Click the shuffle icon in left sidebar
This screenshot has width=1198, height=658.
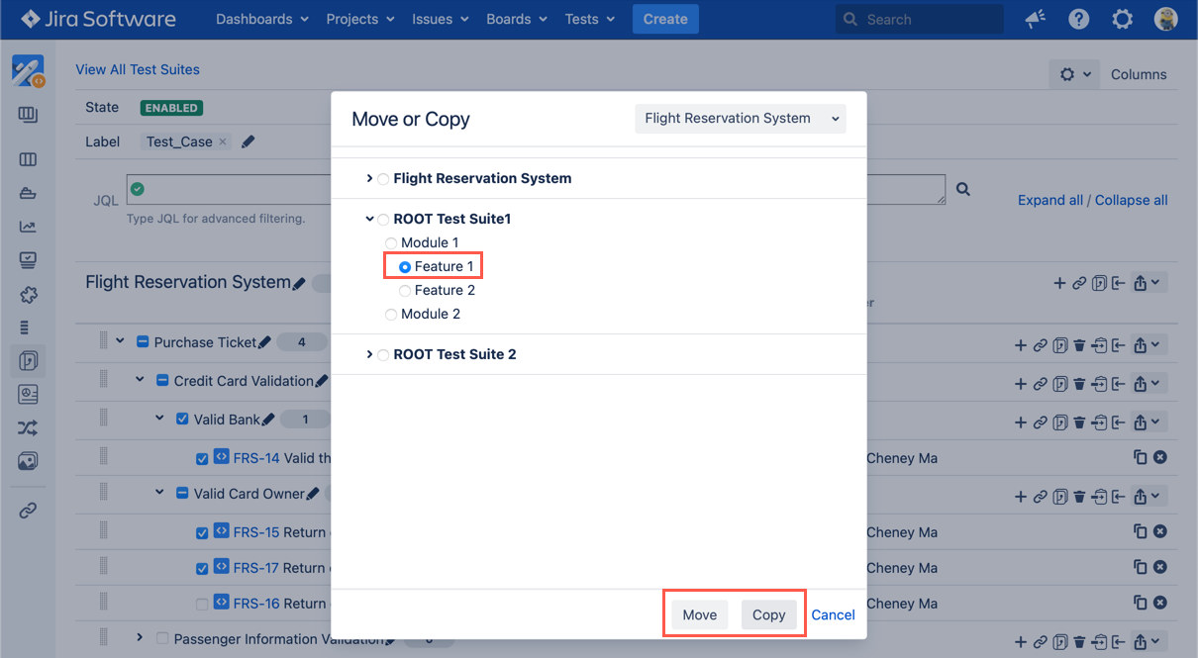tap(28, 428)
